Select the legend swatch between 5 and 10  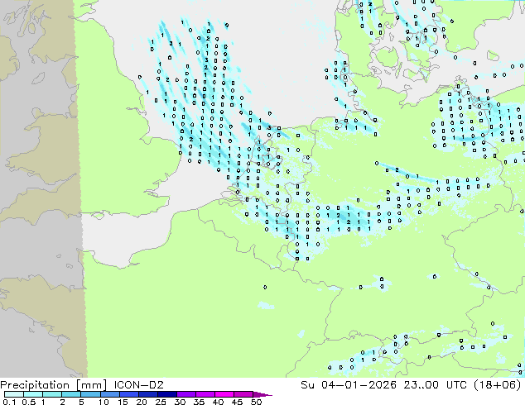coord(90,394)
